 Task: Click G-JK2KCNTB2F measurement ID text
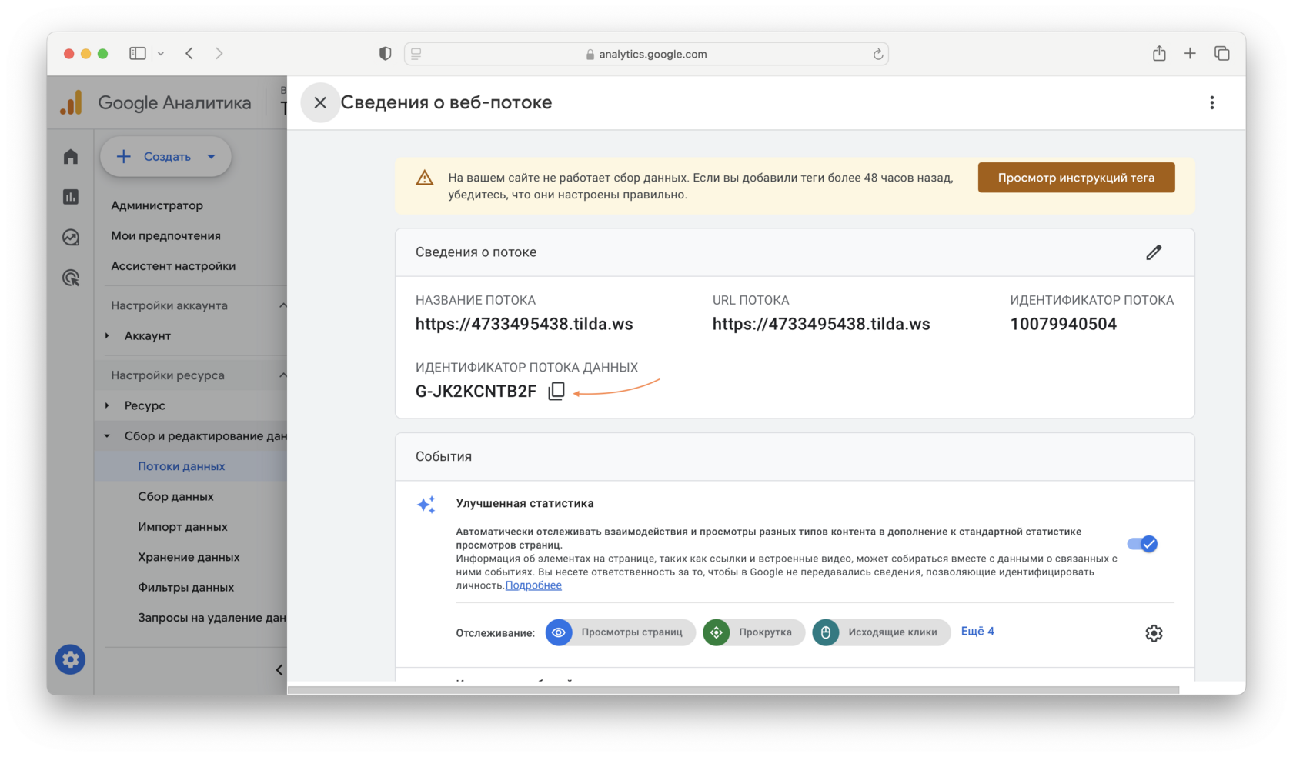click(476, 392)
